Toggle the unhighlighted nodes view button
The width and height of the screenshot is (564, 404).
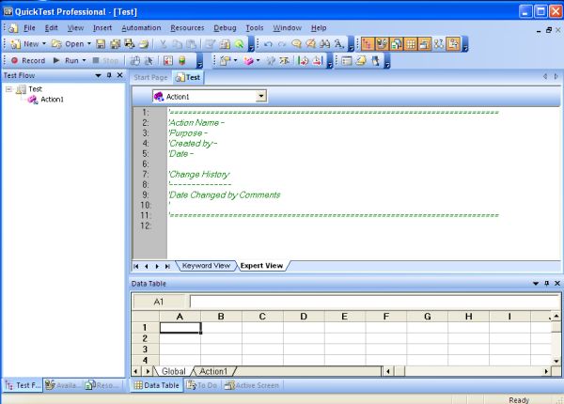click(x=439, y=44)
